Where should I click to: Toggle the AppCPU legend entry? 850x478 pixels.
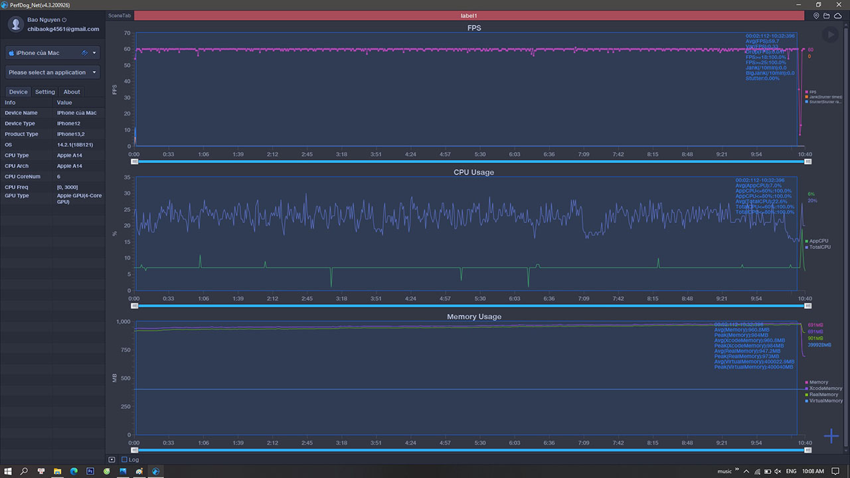(x=817, y=241)
